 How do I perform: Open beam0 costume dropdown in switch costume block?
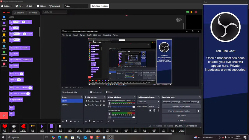25,48
